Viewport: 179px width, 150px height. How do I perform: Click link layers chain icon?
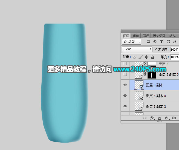145,118
